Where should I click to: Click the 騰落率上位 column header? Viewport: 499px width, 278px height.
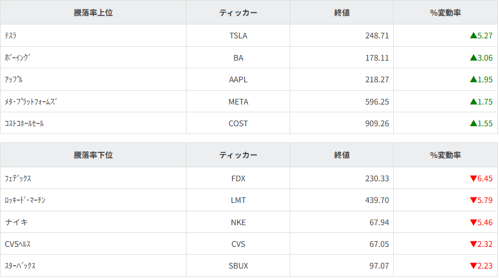[93, 13]
